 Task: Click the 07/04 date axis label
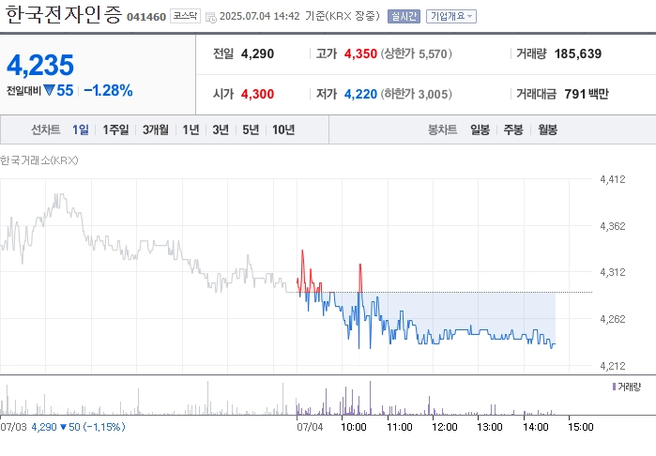click(310, 427)
